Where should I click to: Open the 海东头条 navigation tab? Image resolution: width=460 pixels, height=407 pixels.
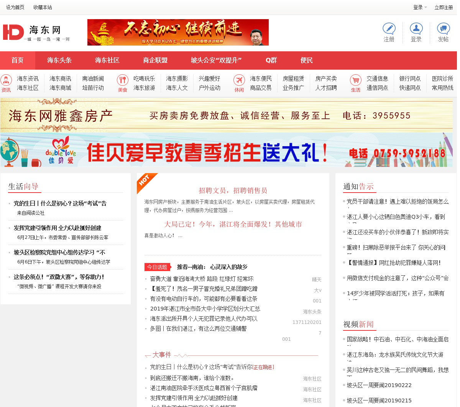(59, 60)
